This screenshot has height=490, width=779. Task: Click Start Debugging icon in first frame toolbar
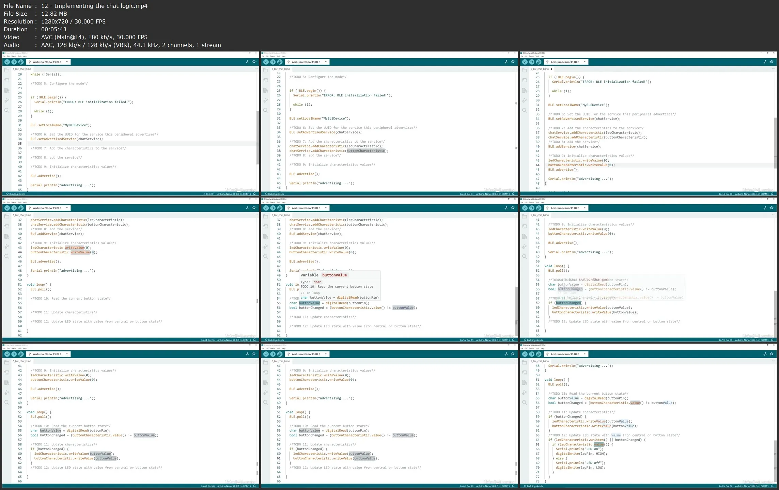tap(21, 62)
